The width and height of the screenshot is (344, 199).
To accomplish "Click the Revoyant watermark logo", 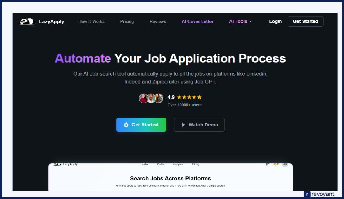I will [x=319, y=194].
